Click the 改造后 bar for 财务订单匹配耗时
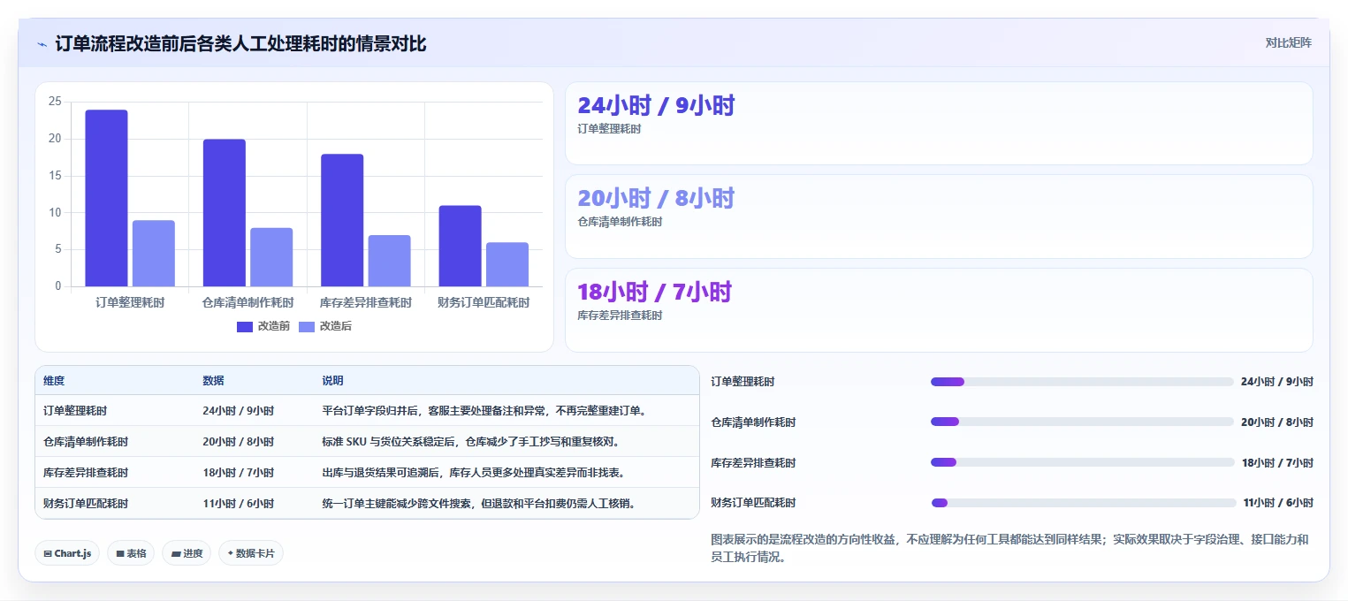Viewport: 1348px width, 601px height. click(x=507, y=264)
